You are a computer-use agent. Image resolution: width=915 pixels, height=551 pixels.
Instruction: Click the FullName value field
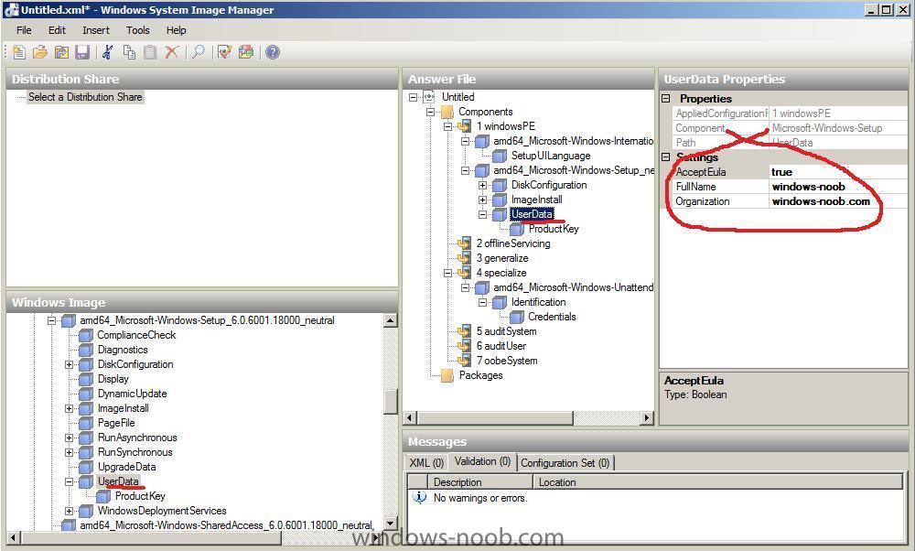839,187
